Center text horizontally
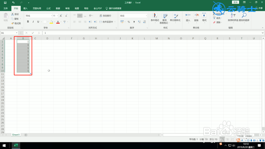 [x=80, y=22]
